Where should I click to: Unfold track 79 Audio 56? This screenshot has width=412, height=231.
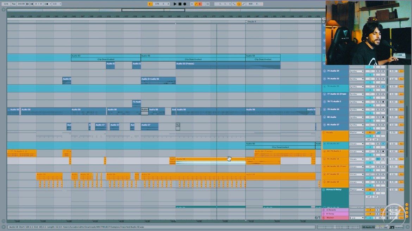coord(325,109)
